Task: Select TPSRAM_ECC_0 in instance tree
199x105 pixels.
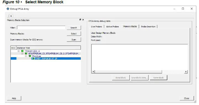Action: tap(32, 51)
